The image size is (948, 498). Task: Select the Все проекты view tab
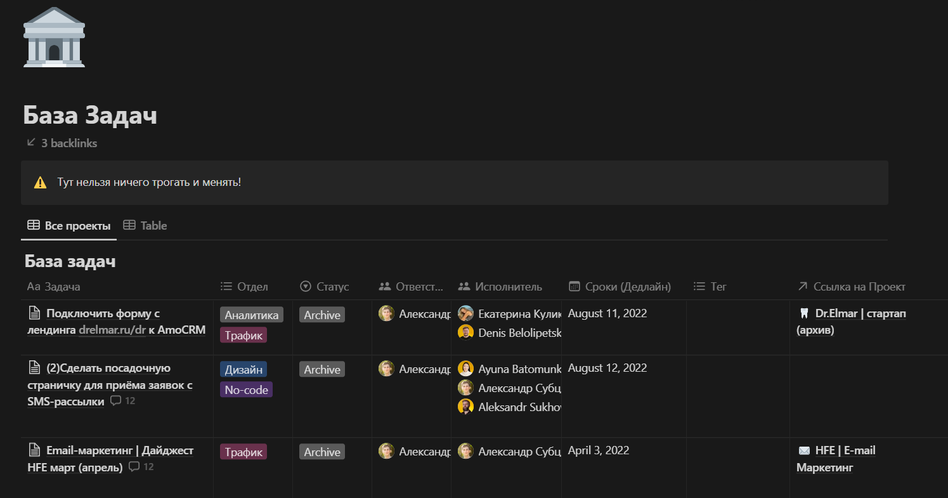[x=69, y=226]
